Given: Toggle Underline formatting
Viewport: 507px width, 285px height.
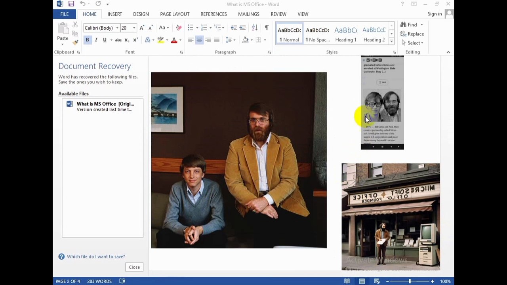Looking at the screenshot, I should pos(105,40).
